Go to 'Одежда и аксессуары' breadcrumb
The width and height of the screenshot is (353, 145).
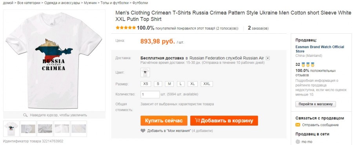pyautogui.click(x=62, y=3)
